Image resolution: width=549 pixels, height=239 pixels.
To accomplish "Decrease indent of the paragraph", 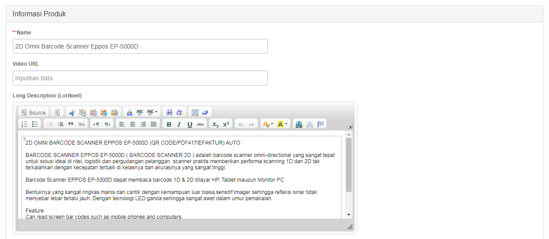I will [50, 124].
